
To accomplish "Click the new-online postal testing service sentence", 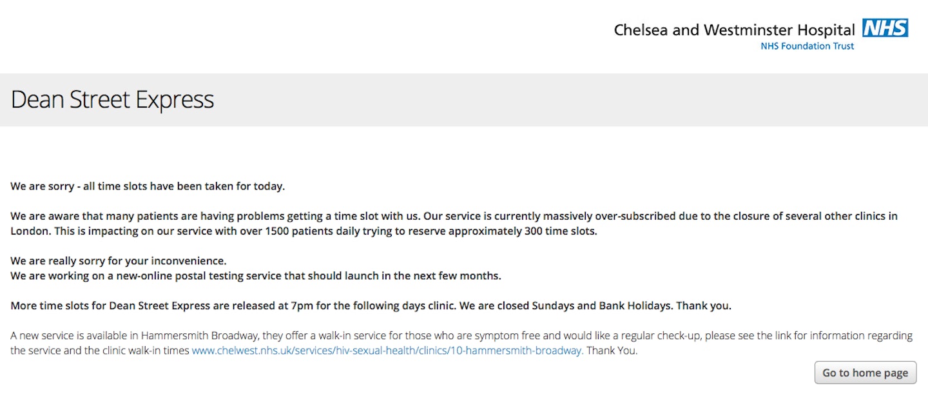I will [256, 276].
